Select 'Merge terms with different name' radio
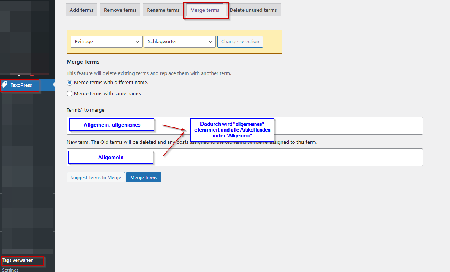 point(69,83)
